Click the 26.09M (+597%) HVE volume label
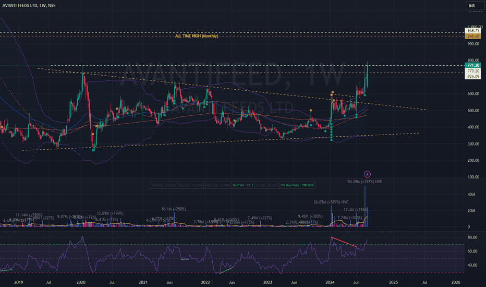486x287 pixels. pyautogui.click(x=331, y=202)
